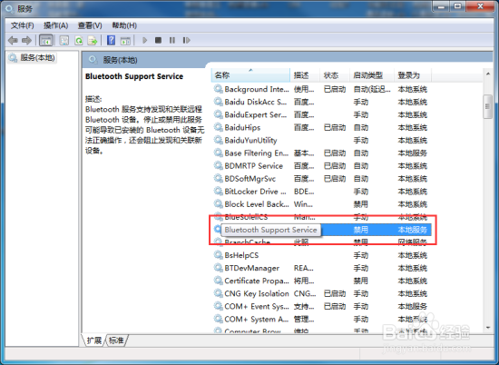Click the gear icon beside BDMRTP Service
The image size is (499, 365).
click(x=218, y=165)
